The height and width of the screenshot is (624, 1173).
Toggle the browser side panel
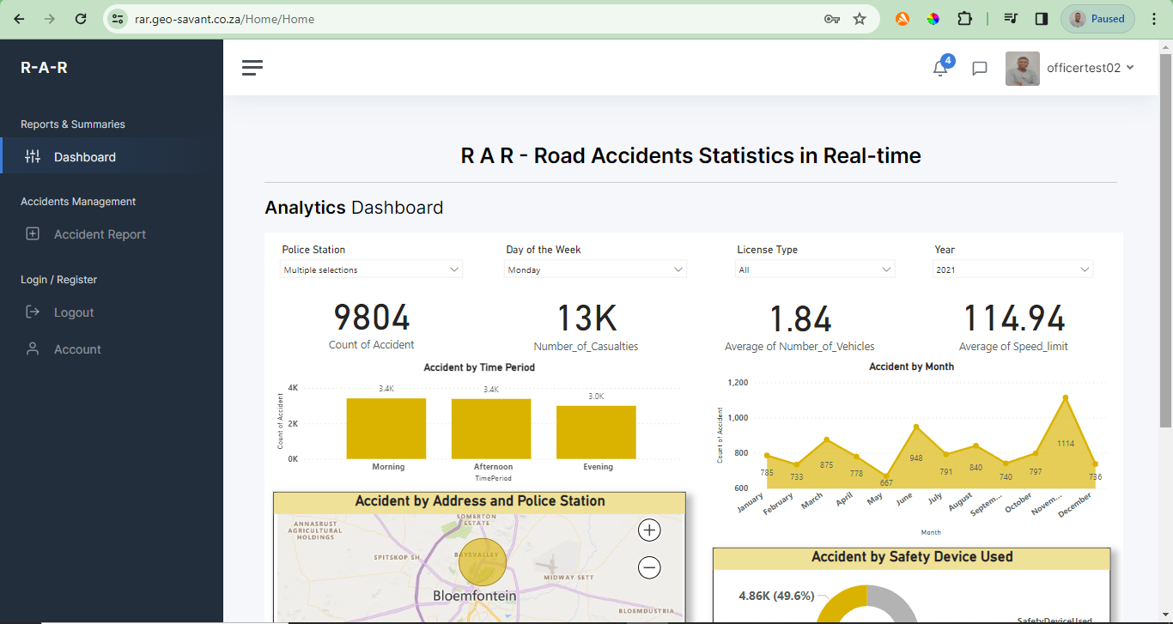(1042, 19)
